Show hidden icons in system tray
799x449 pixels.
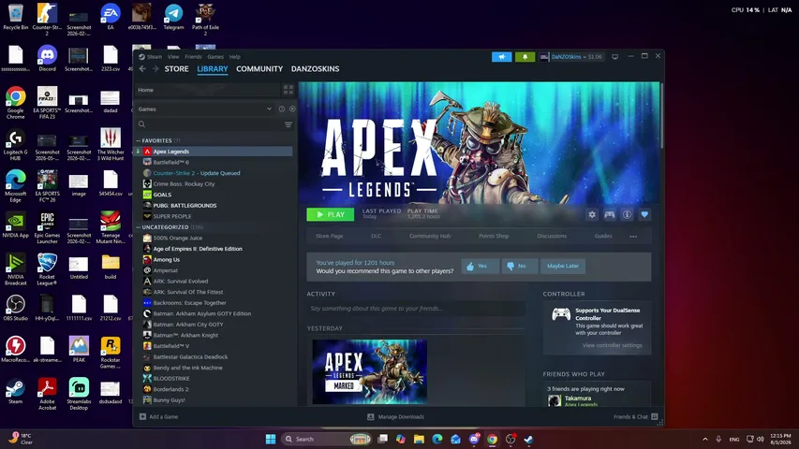(x=704, y=439)
